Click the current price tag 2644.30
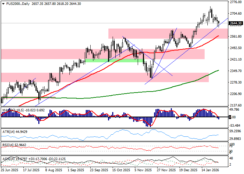 tap(236, 23)
